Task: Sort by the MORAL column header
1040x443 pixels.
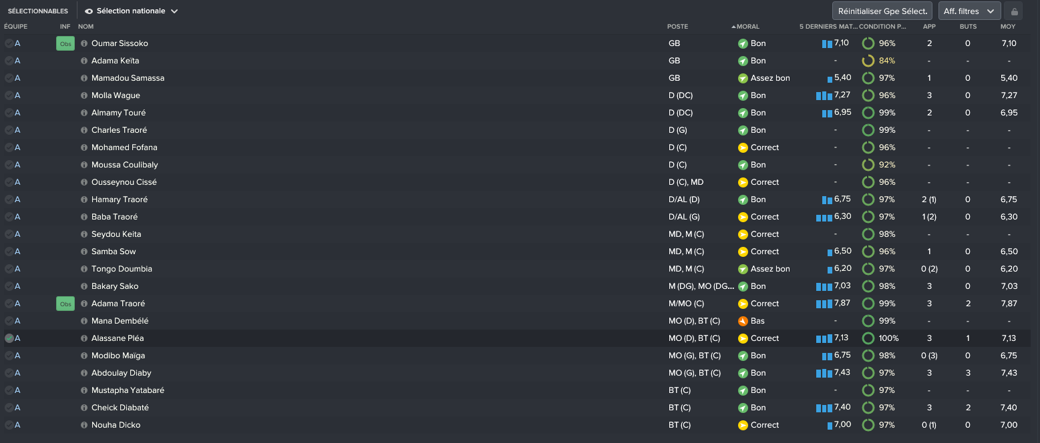Action: (747, 27)
